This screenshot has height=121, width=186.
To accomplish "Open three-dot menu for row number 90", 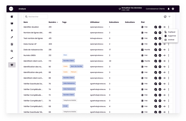I will tap(169, 67).
